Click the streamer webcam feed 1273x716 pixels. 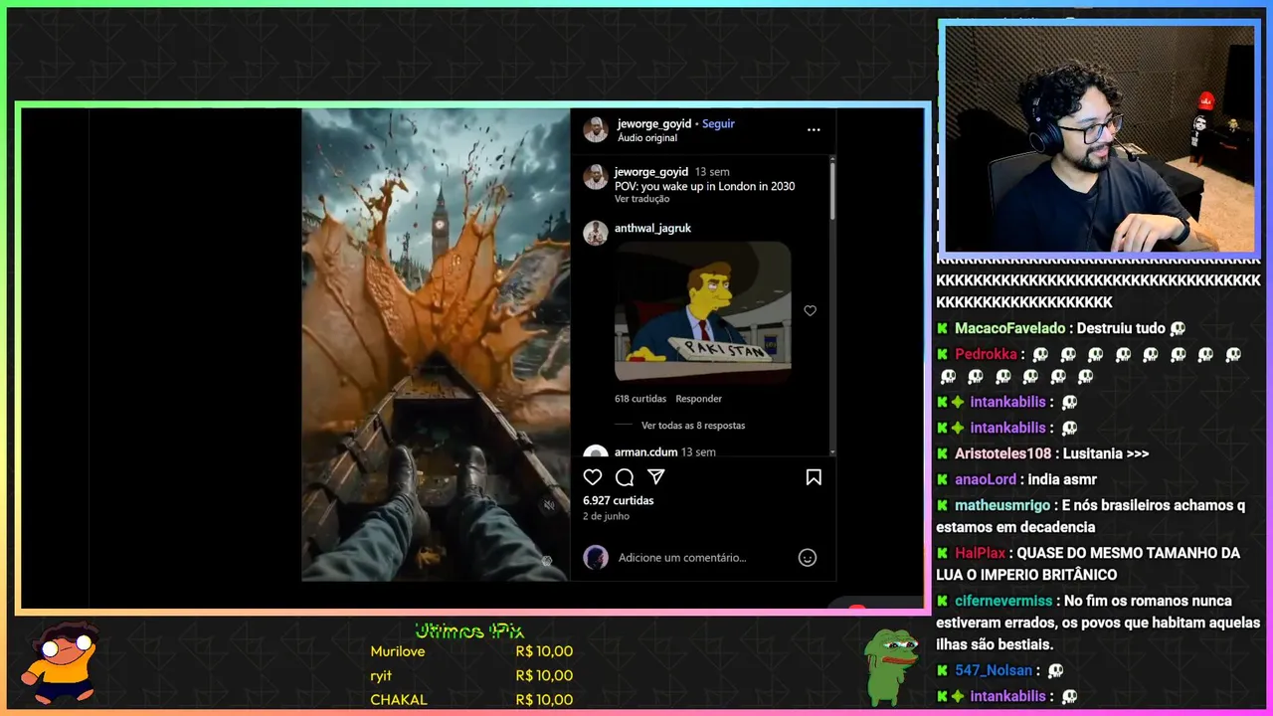click(x=1099, y=139)
